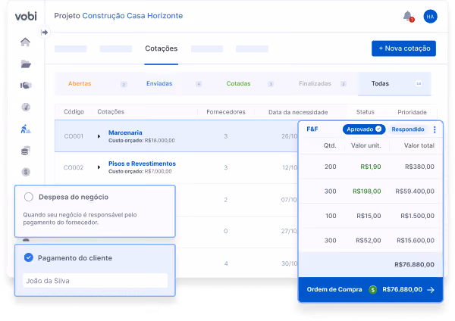Toggle the Pagamento do cliente checked option
The height and width of the screenshot is (321, 455).
tap(29, 257)
